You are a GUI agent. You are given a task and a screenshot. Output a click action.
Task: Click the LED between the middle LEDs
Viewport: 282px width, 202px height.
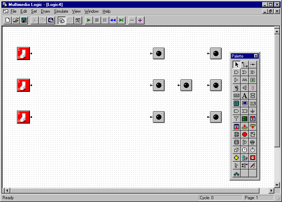tap(186, 85)
